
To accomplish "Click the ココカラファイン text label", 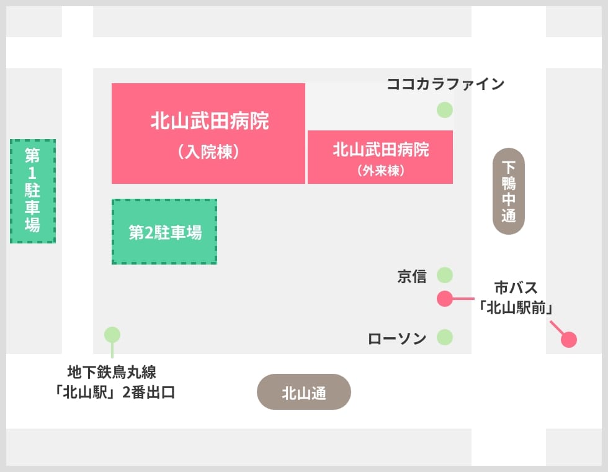I will tap(445, 84).
